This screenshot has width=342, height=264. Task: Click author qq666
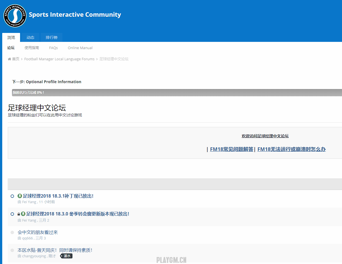pos(28,238)
